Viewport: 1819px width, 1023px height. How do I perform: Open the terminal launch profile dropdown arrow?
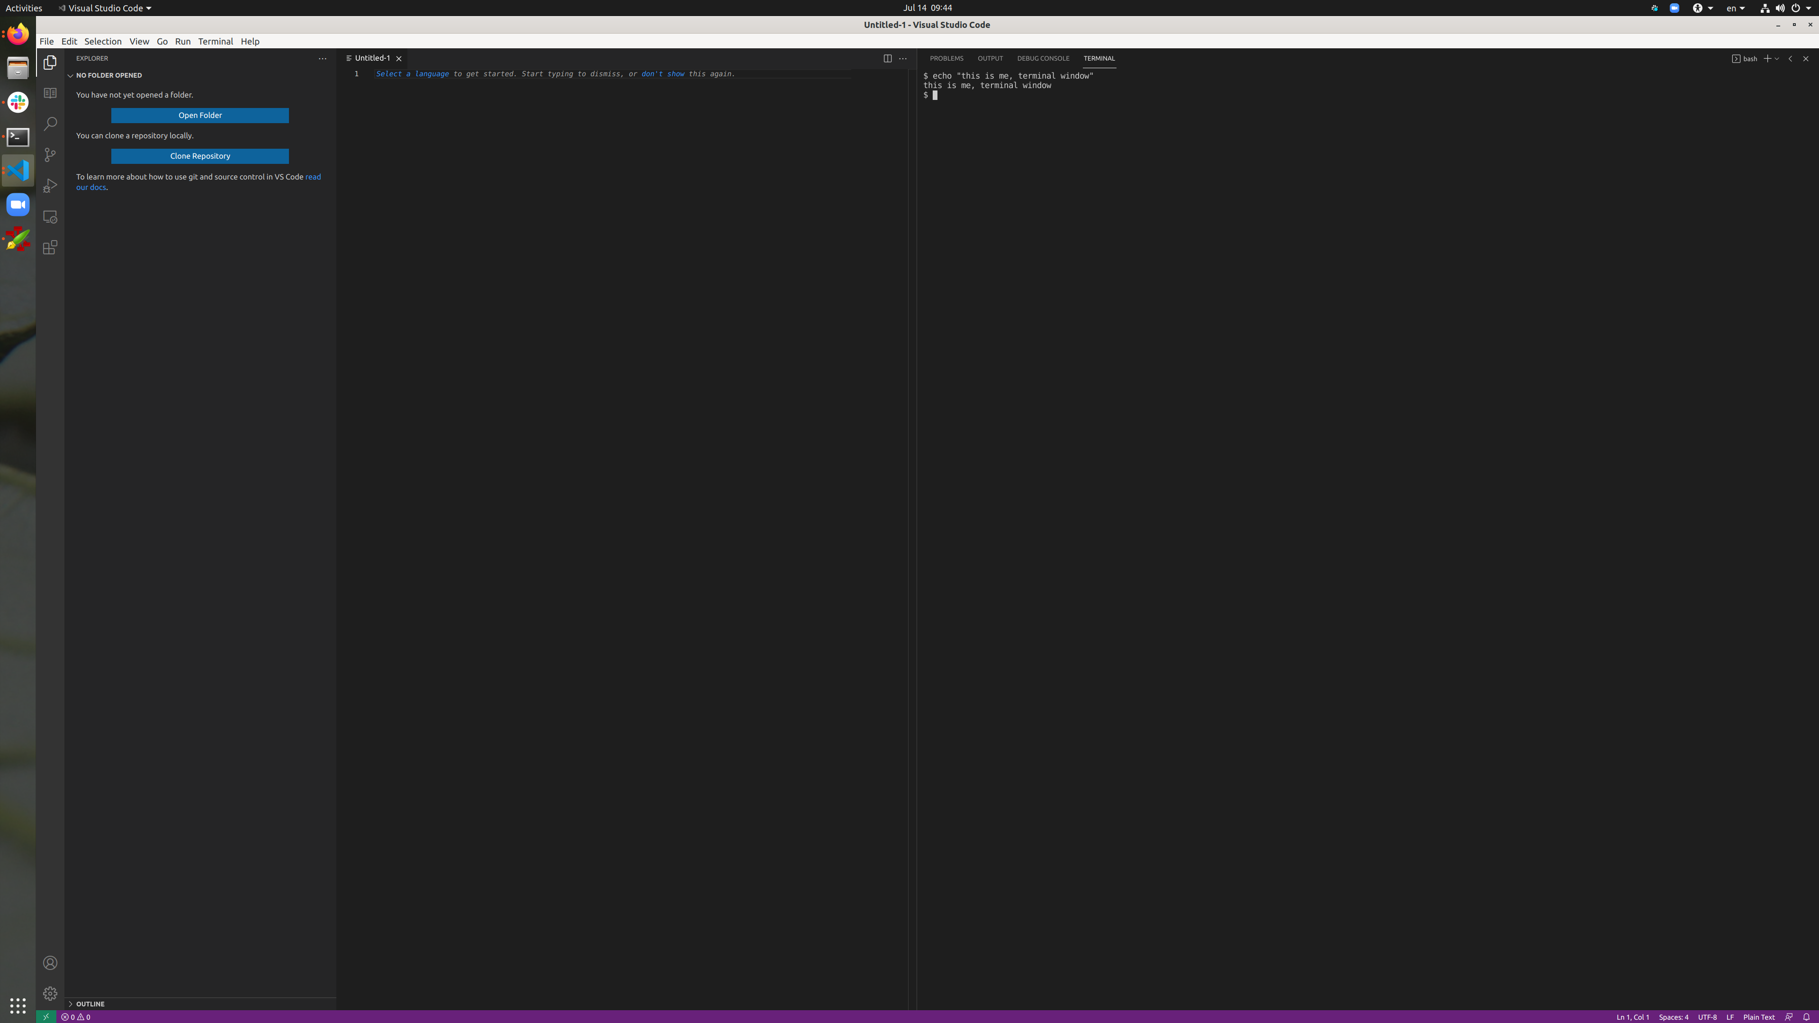pos(1777,59)
